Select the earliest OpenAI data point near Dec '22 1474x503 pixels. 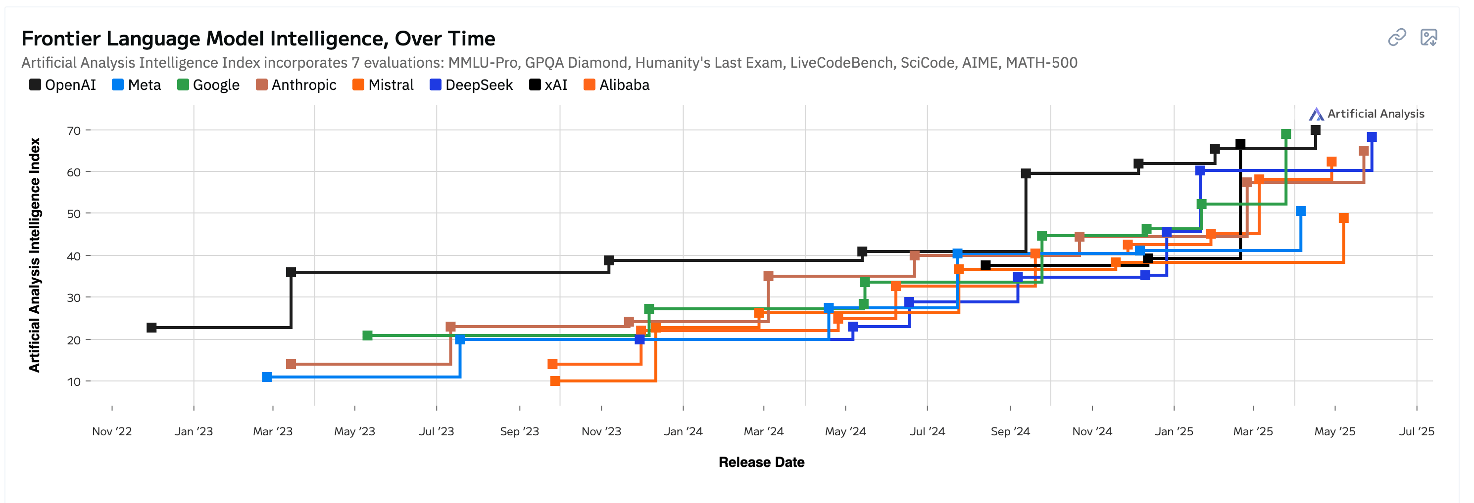[x=151, y=328]
